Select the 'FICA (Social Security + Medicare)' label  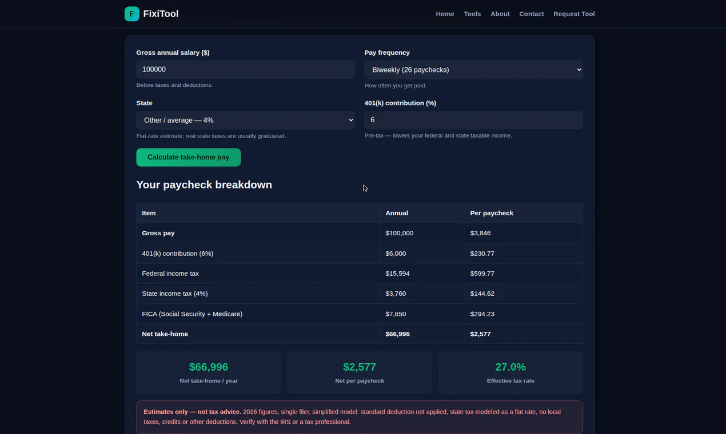(x=192, y=314)
